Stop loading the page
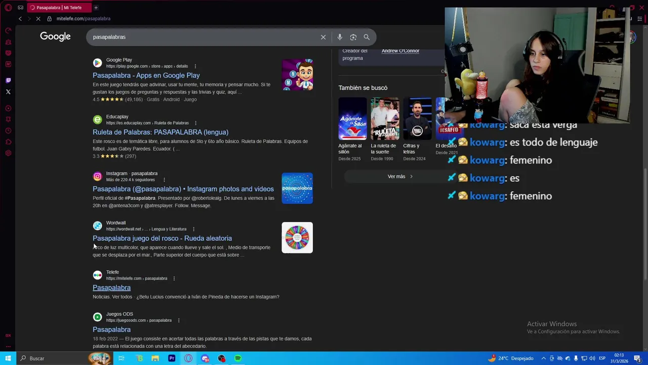 click(x=38, y=19)
